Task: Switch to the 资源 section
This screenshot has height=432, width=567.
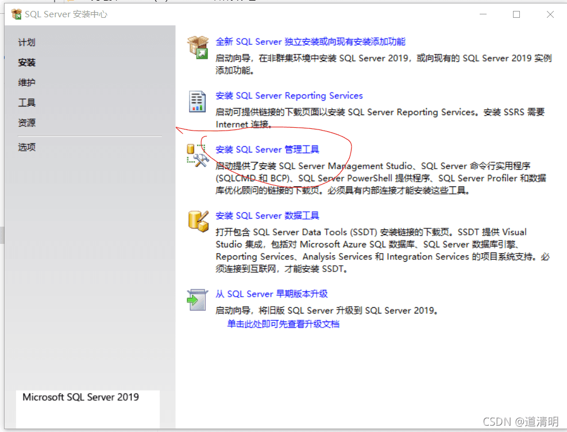Action: (27, 123)
